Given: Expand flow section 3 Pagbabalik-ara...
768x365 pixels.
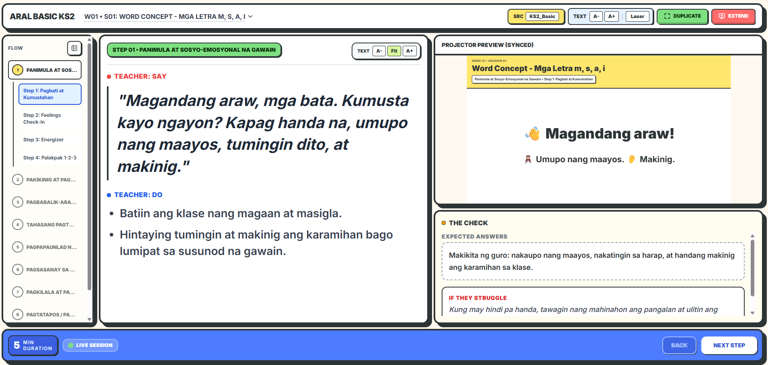Looking at the screenshot, I should pyautogui.click(x=45, y=202).
